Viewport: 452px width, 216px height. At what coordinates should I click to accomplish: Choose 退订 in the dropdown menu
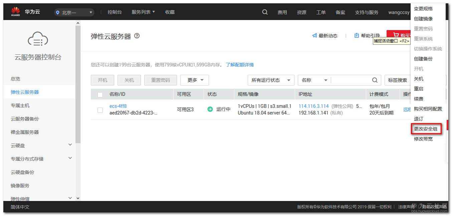419,119
